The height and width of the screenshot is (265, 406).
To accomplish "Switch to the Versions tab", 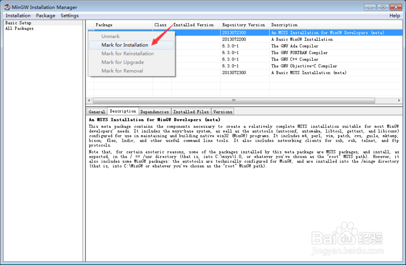I will tap(222, 112).
